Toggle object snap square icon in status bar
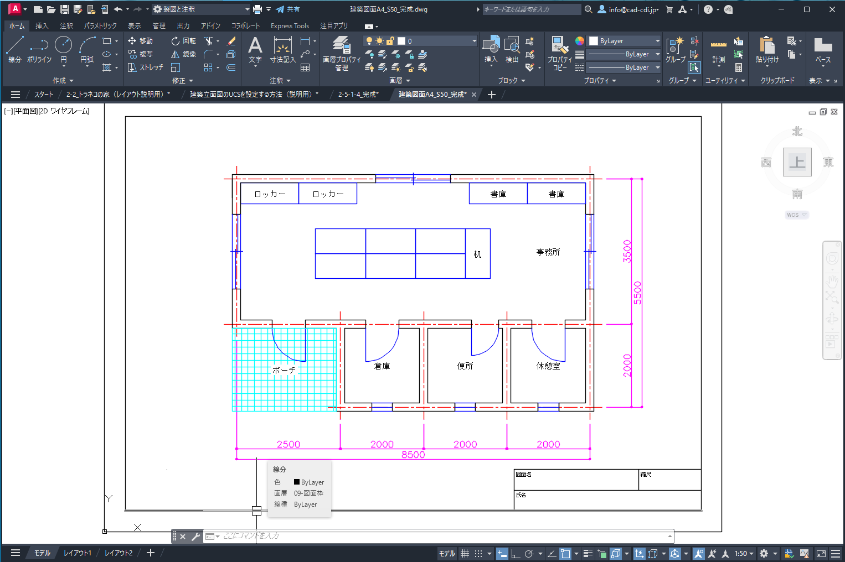The width and height of the screenshot is (845, 562). click(x=565, y=553)
